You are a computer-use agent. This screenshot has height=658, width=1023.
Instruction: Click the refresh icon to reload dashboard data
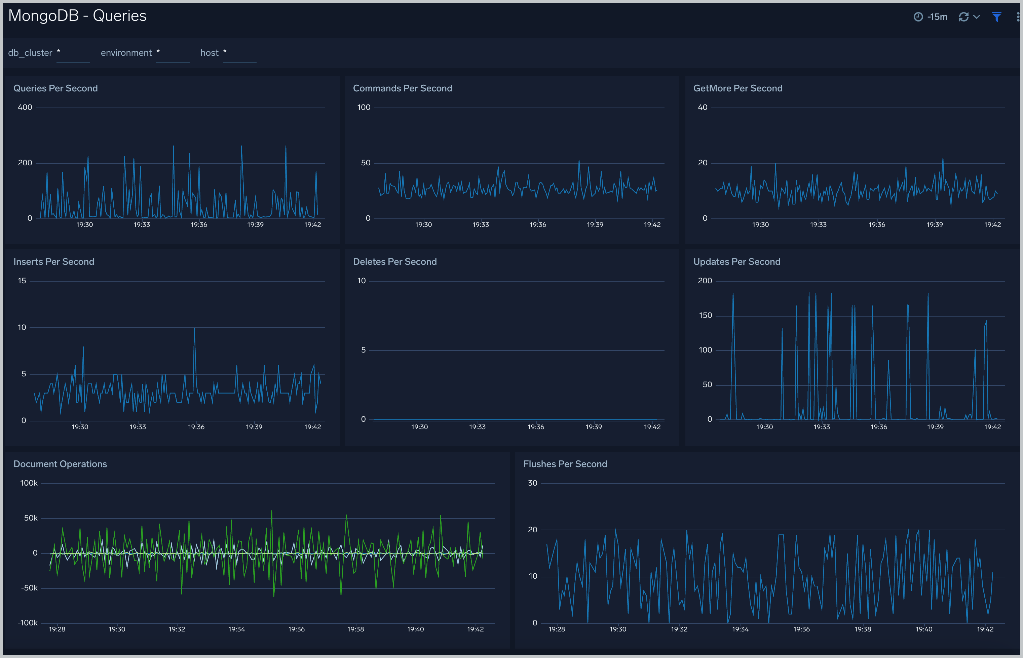[963, 17]
